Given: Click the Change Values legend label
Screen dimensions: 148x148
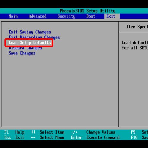Looking at the screenshot, I should coord(101,132).
